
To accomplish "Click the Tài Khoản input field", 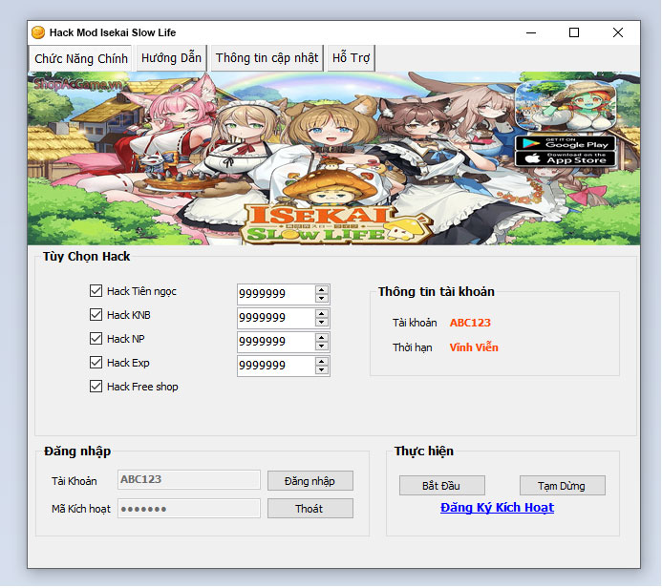I will [x=189, y=480].
